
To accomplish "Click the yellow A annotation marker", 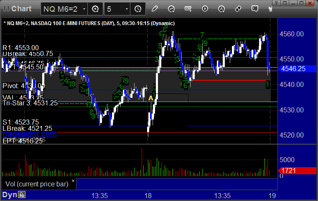I will pyautogui.click(x=151, y=98).
